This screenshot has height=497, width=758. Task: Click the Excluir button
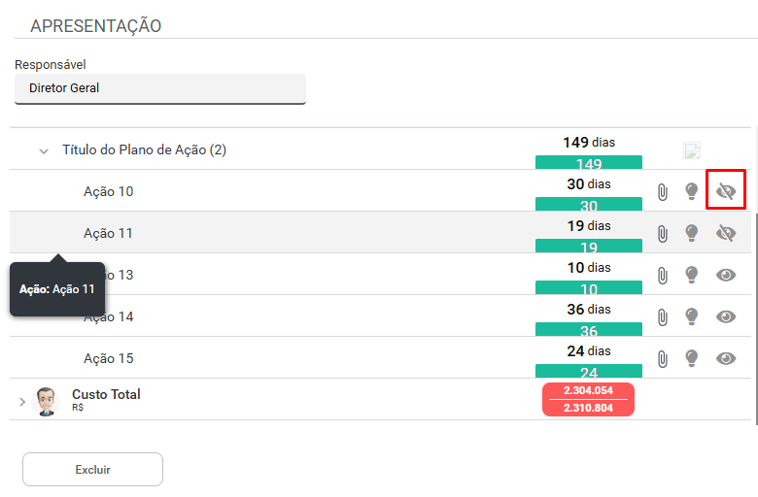coord(92,470)
